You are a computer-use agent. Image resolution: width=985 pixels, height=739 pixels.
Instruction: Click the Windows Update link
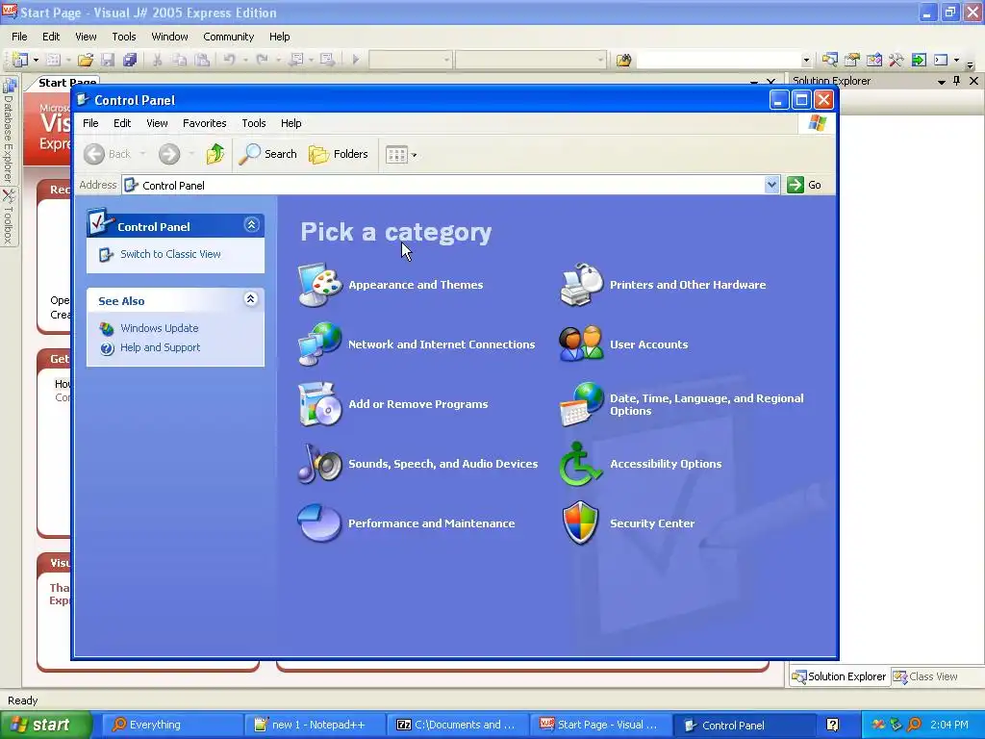click(159, 328)
